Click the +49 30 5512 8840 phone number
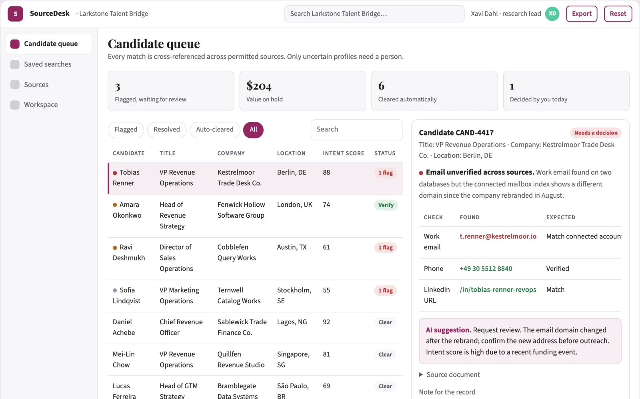640x399 pixels. pos(486,269)
